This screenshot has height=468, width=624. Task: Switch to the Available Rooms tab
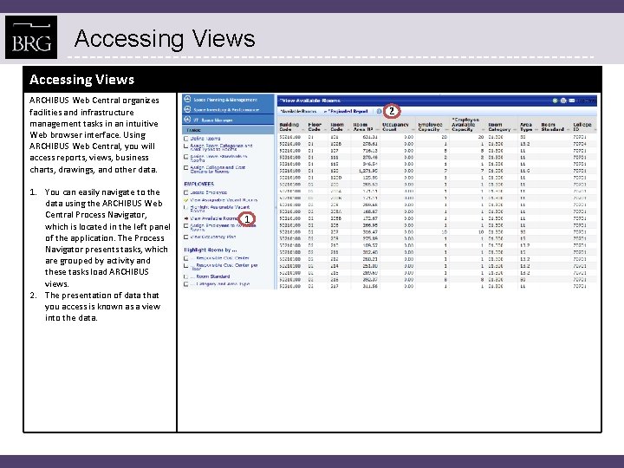(x=298, y=112)
